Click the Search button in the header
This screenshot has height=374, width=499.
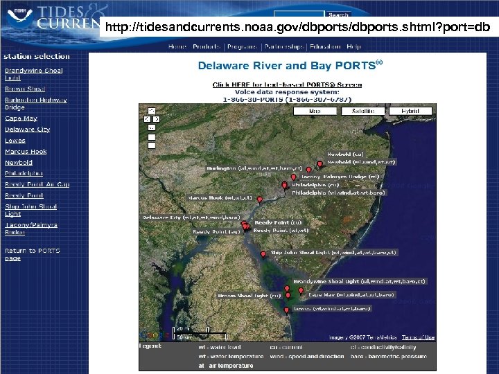338,15
